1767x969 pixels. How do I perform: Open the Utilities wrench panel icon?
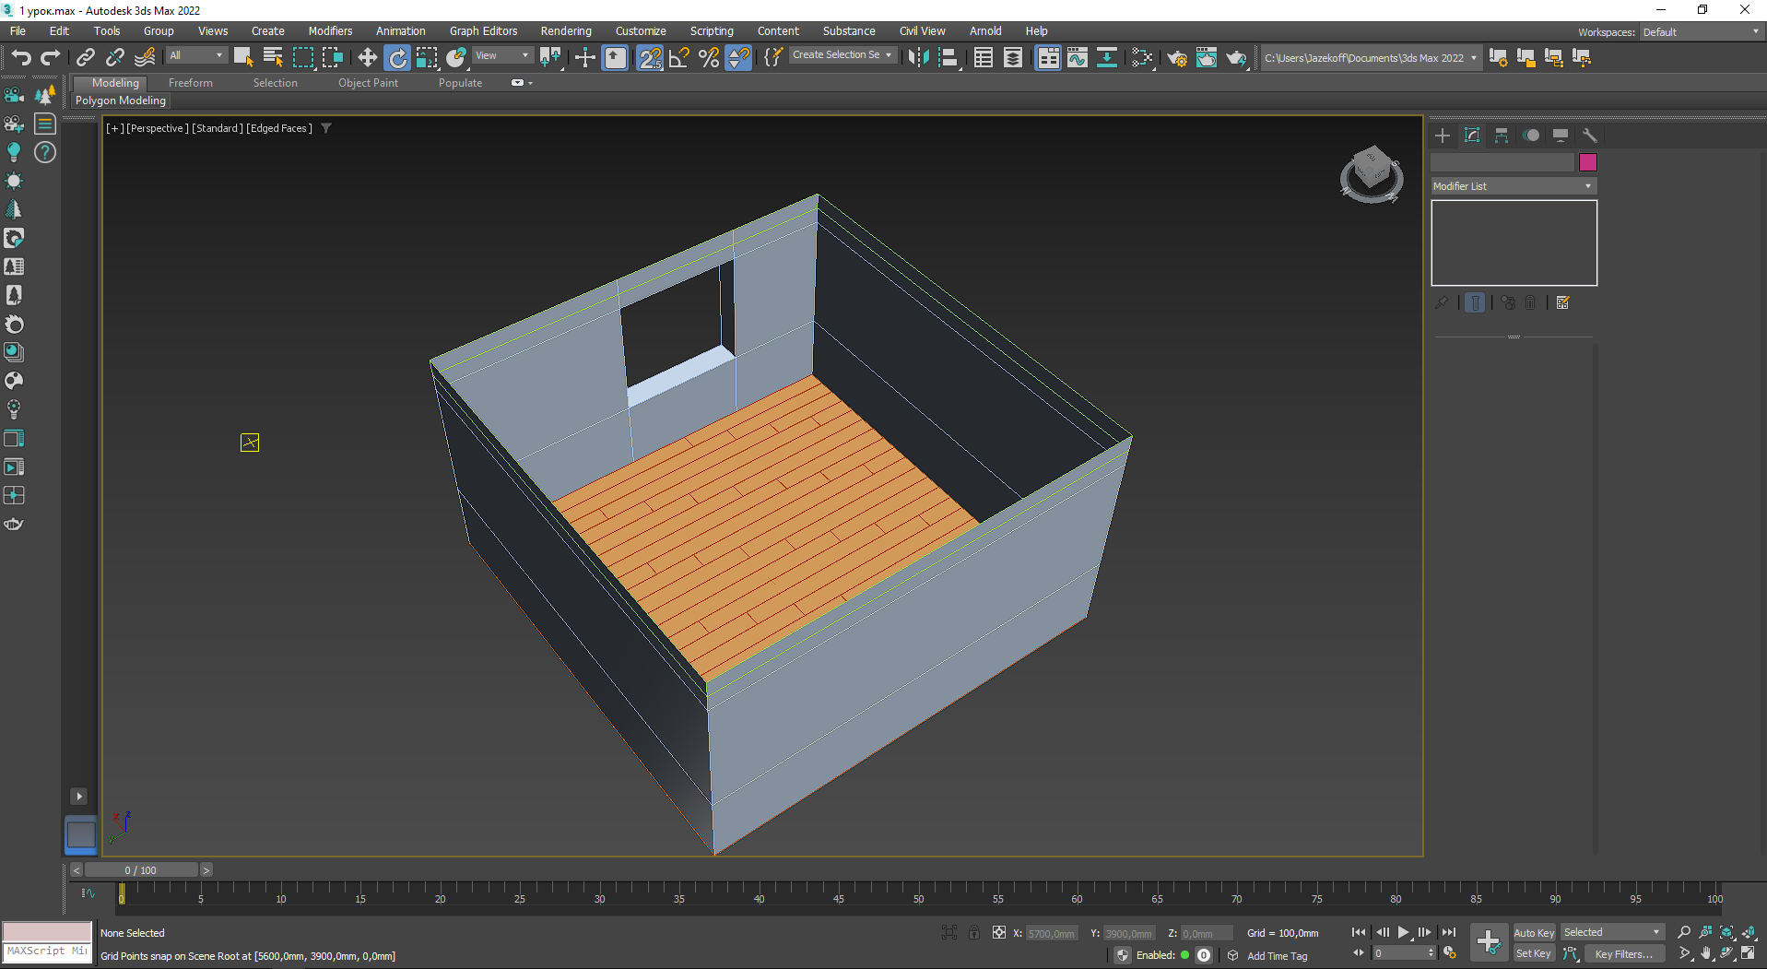click(1589, 136)
